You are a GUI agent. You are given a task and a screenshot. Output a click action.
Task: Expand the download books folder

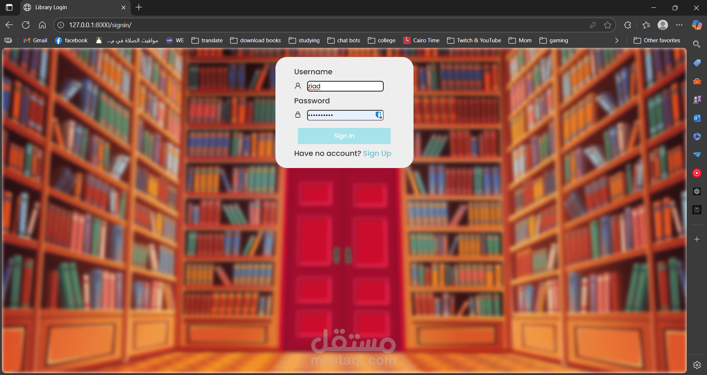[x=256, y=40]
